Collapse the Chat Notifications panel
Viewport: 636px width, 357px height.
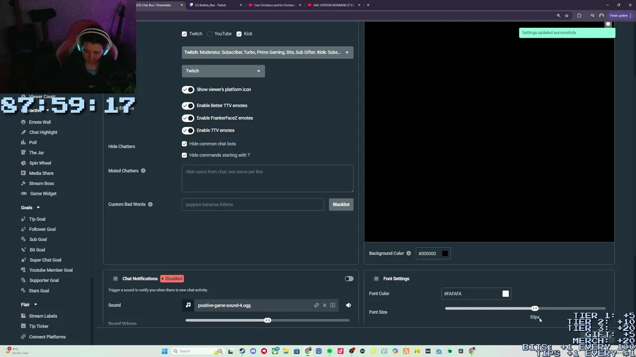tap(115, 279)
